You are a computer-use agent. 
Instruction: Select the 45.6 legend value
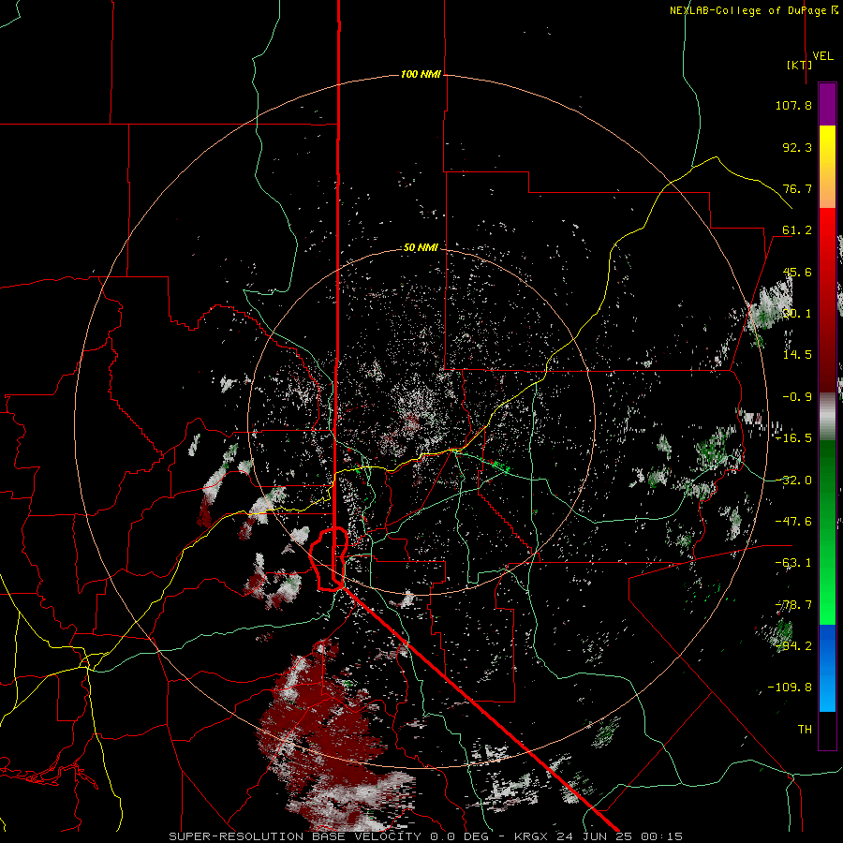pos(797,272)
